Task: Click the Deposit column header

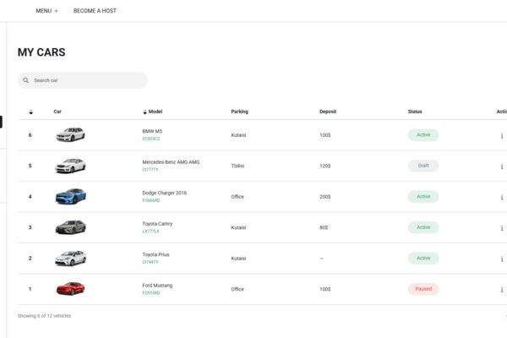Action: (328, 112)
